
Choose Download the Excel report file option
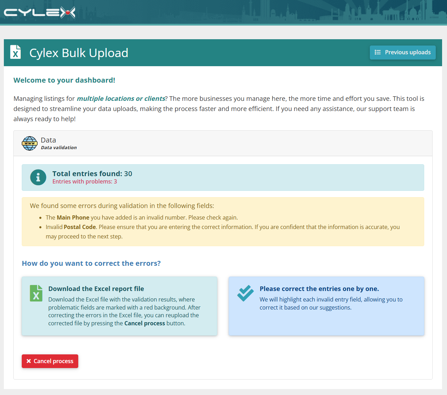[119, 306]
